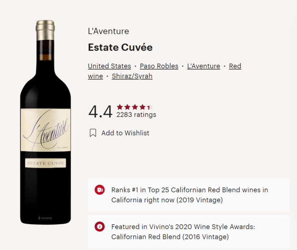Click the five-star rating icons

tap(134, 107)
